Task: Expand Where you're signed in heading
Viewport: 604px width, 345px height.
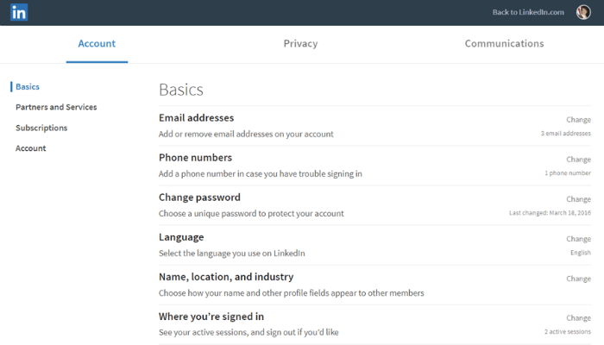Action: tap(211, 317)
